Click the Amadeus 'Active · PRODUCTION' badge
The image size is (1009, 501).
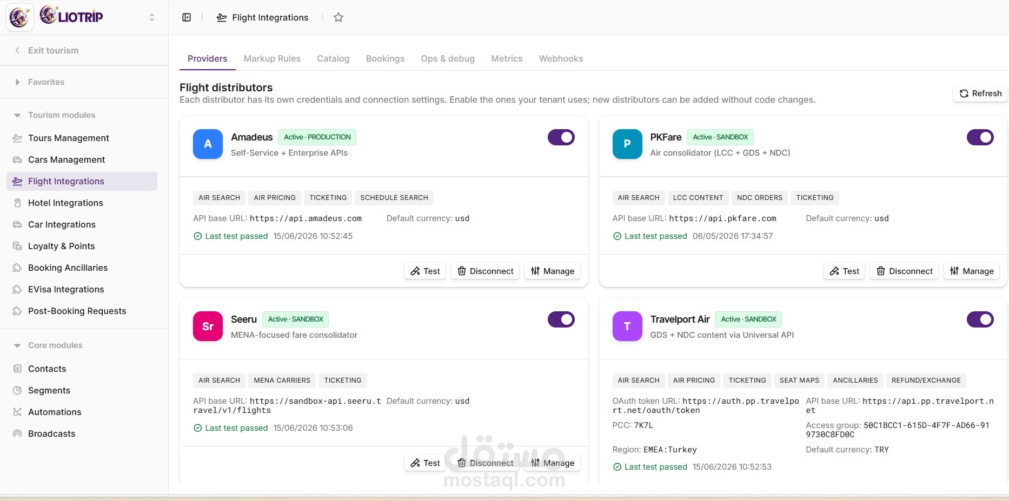(x=317, y=137)
